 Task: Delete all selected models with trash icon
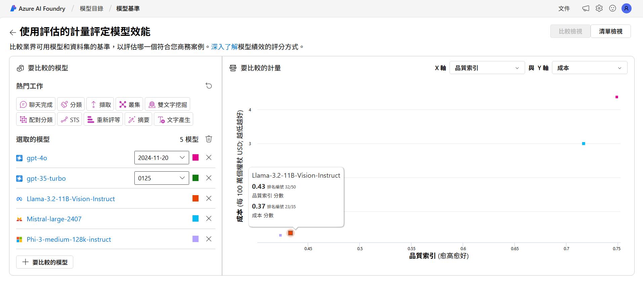click(x=209, y=139)
